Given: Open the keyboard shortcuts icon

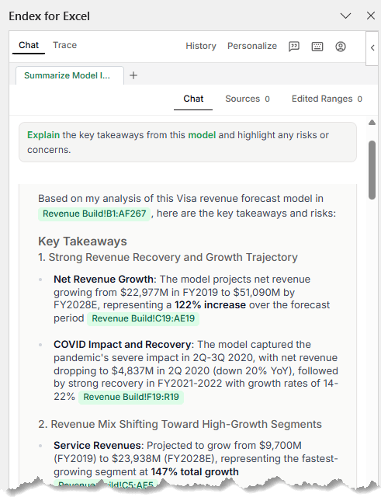Looking at the screenshot, I should click(317, 47).
